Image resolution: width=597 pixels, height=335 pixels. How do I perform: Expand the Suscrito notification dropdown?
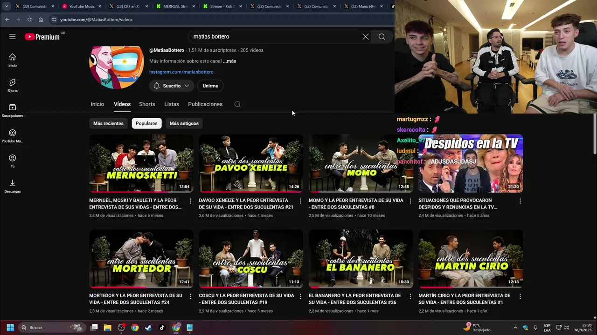click(172, 86)
